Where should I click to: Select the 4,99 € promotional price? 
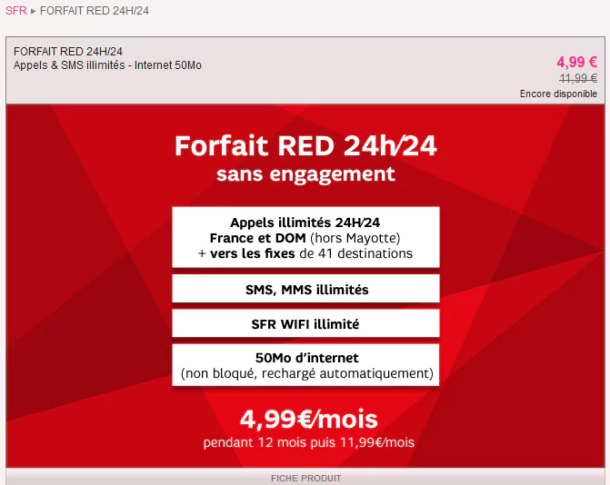point(577,62)
